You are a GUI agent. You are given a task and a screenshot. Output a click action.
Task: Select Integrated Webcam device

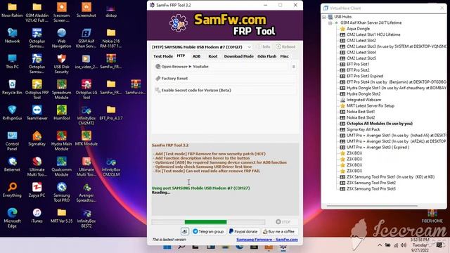[x=364, y=100]
